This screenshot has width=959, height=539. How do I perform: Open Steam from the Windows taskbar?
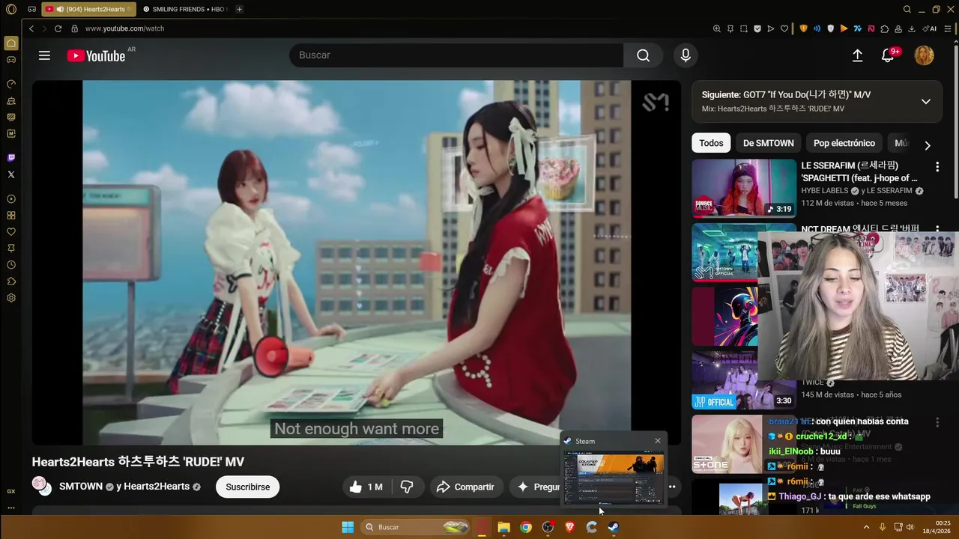(613, 527)
